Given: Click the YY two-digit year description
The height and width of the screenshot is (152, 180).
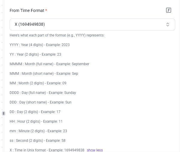Looking at the screenshot, I should 35,54.
